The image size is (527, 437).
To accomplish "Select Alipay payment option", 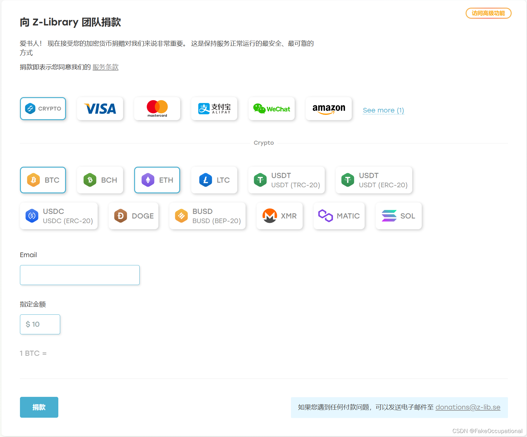I will (x=214, y=108).
